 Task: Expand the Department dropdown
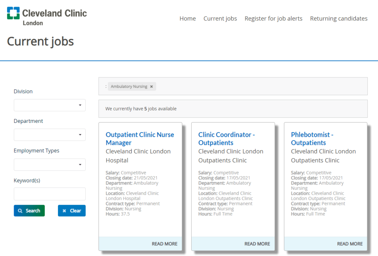click(50, 135)
